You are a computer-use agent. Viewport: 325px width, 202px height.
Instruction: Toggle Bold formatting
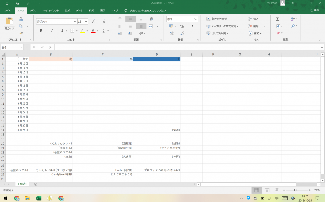41,31
